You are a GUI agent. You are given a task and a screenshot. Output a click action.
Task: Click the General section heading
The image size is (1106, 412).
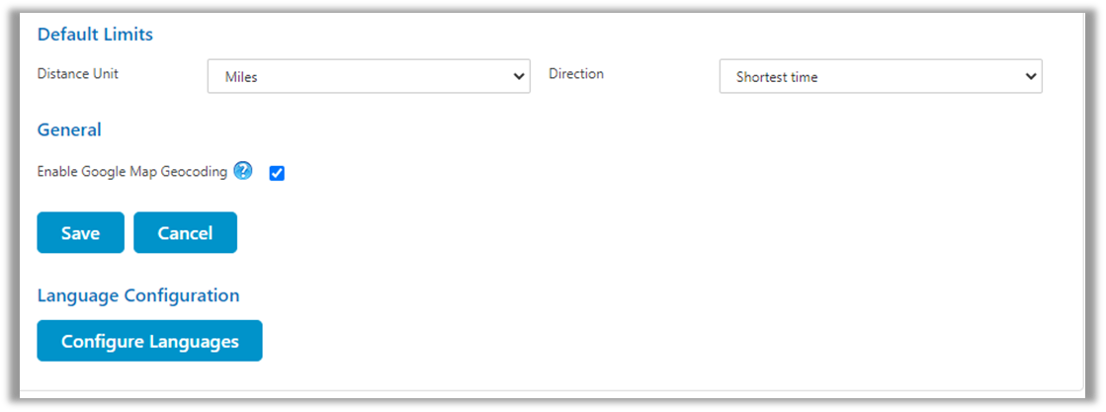click(69, 129)
